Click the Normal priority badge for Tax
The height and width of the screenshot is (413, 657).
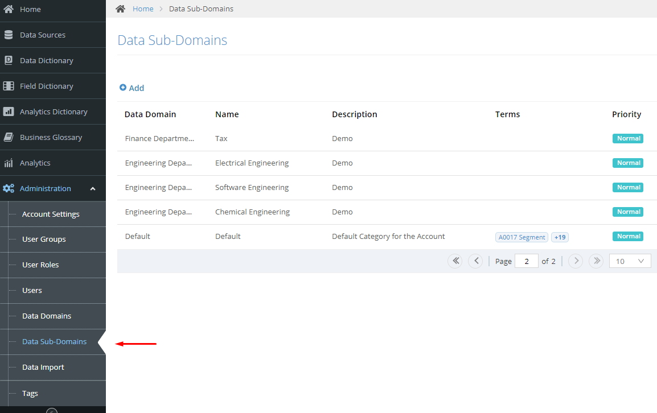[627, 138]
